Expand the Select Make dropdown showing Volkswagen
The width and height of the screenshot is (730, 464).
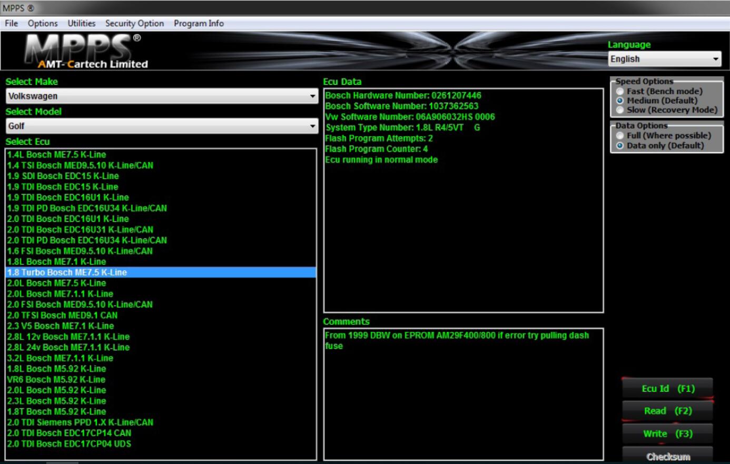coord(162,96)
